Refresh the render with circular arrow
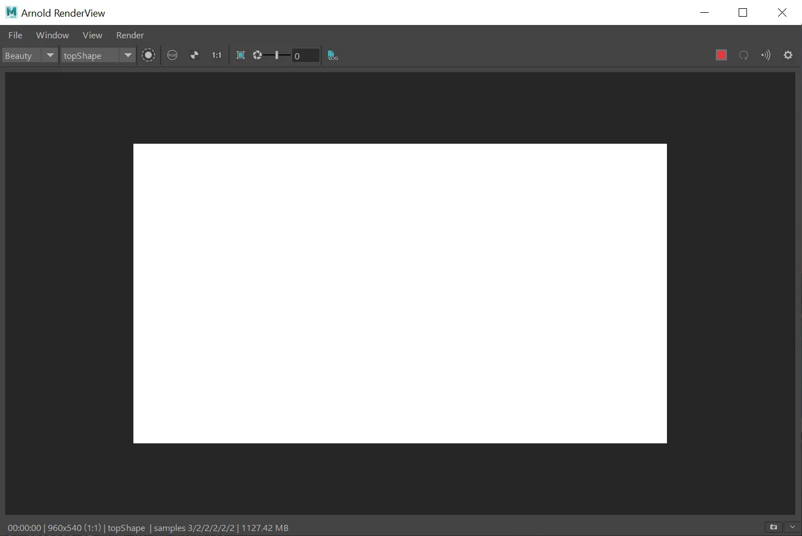Image resolution: width=802 pixels, height=536 pixels. click(x=744, y=55)
